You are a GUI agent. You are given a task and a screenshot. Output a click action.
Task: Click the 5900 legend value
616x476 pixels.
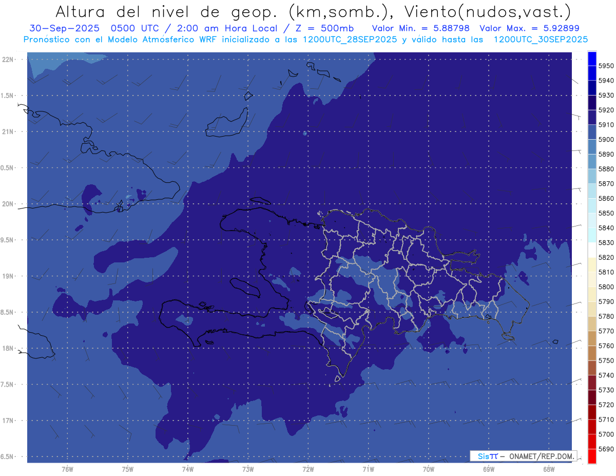coord(606,140)
